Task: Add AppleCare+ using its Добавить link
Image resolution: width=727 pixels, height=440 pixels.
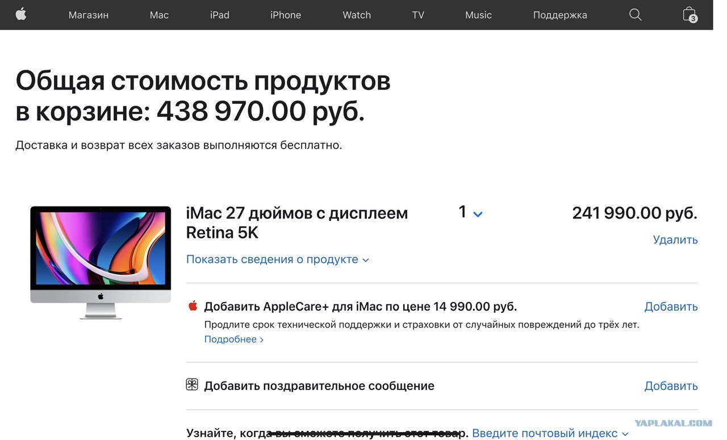Action: 671,307
